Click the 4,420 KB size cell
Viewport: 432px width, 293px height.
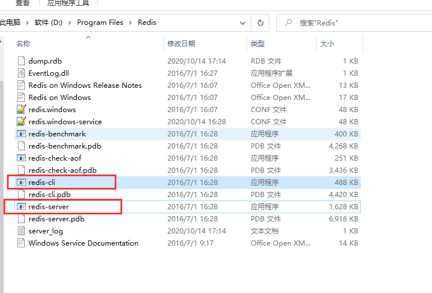(x=343, y=195)
